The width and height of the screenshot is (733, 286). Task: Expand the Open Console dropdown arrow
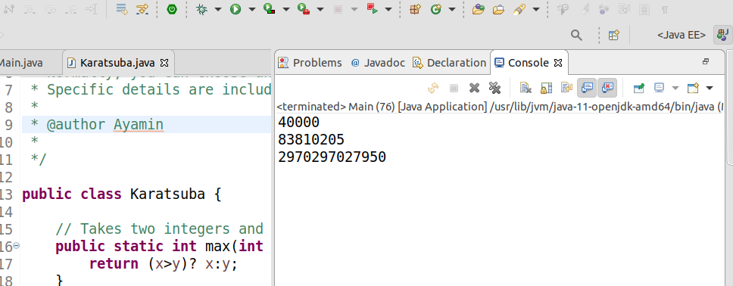pos(710,88)
